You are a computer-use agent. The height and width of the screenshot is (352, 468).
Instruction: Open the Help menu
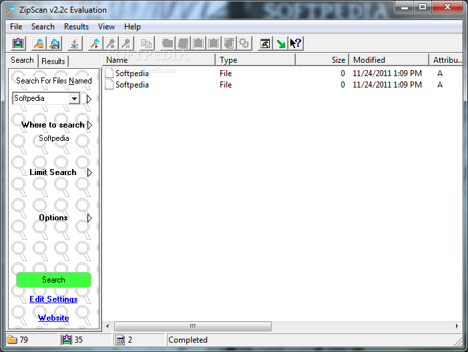132,27
